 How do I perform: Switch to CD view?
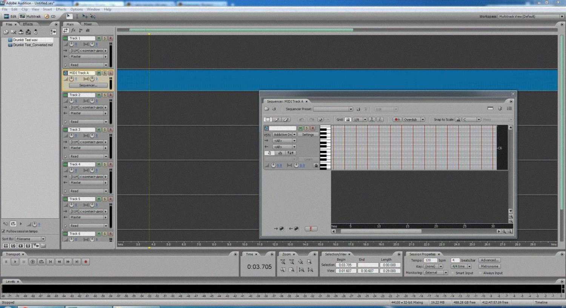click(50, 17)
